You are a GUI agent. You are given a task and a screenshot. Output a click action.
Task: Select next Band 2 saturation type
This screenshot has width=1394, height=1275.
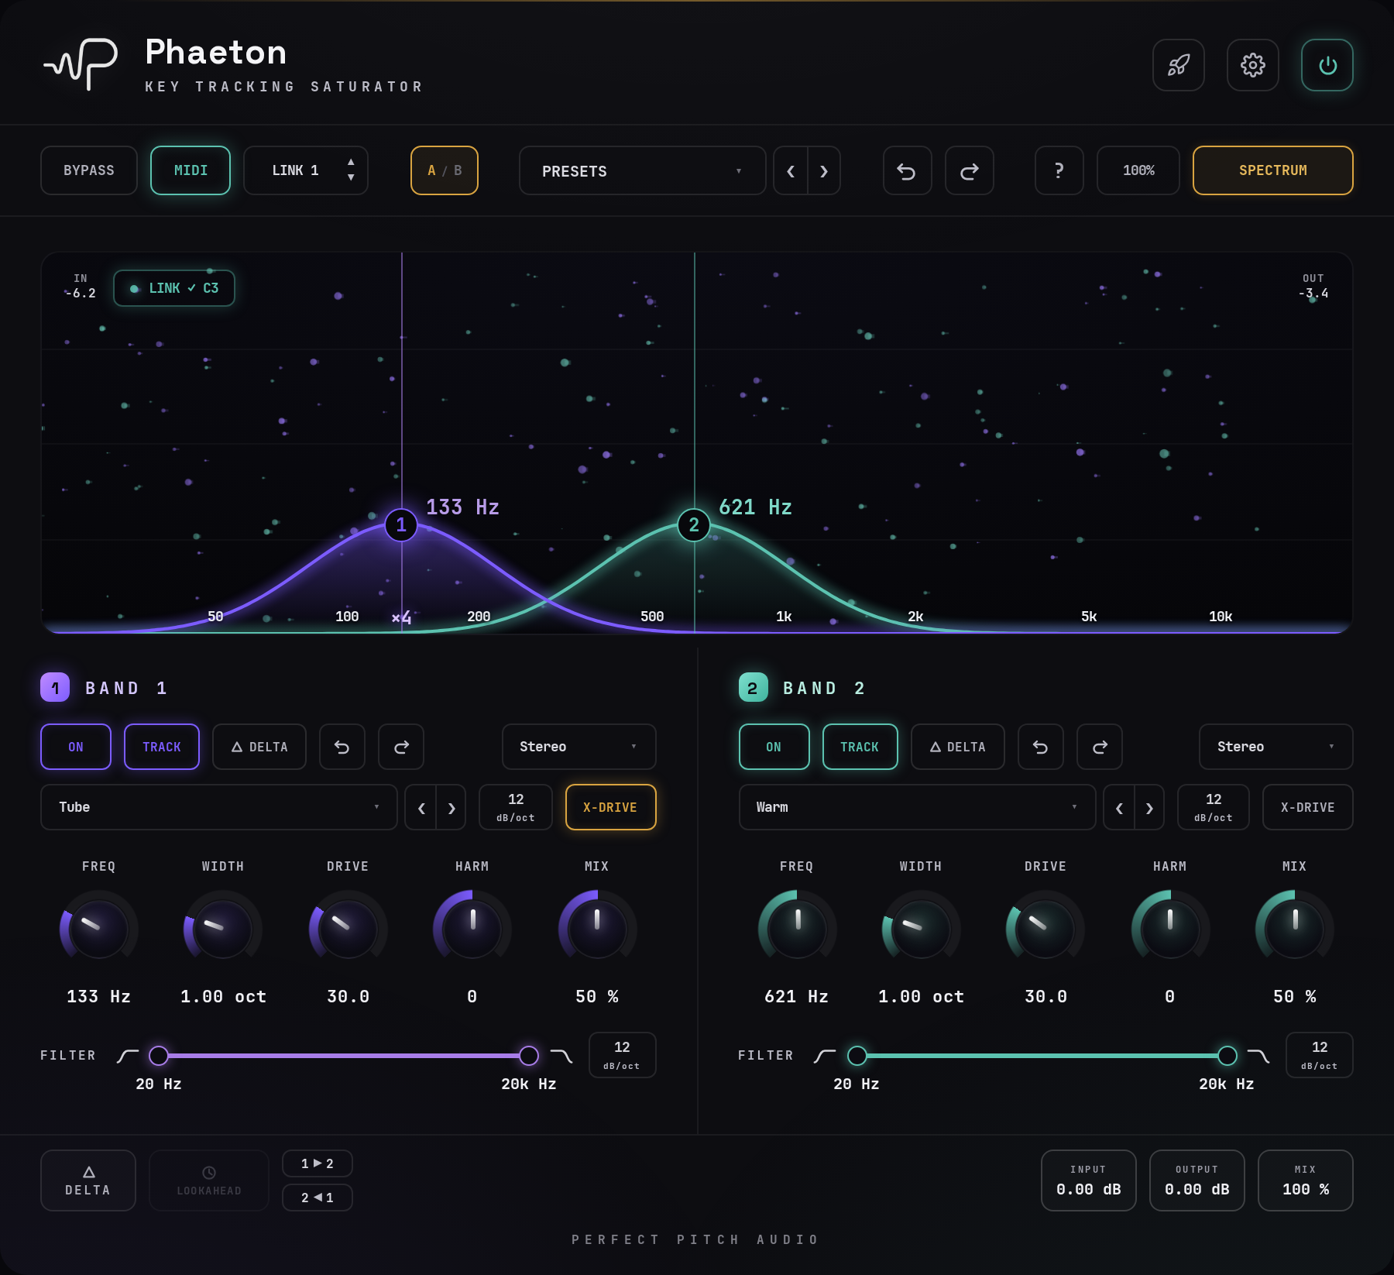tap(1149, 807)
